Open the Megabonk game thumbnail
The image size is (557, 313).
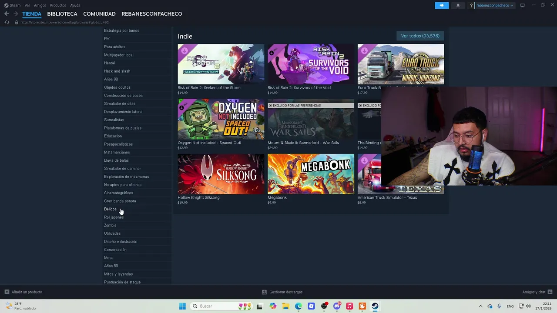coord(311,174)
